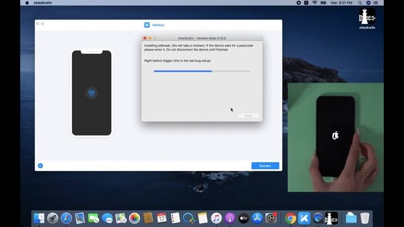Open Apple TV icon in dock
This screenshot has height=227, width=404.
244,218
